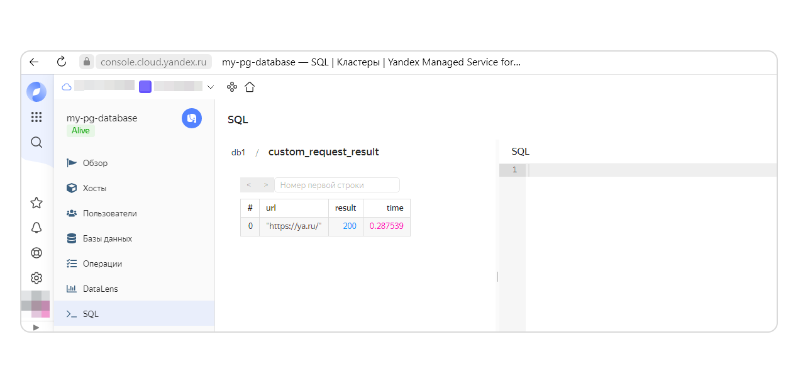Open the Хосты section
The width and height of the screenshot is (798, 383).
coord(134,188)
